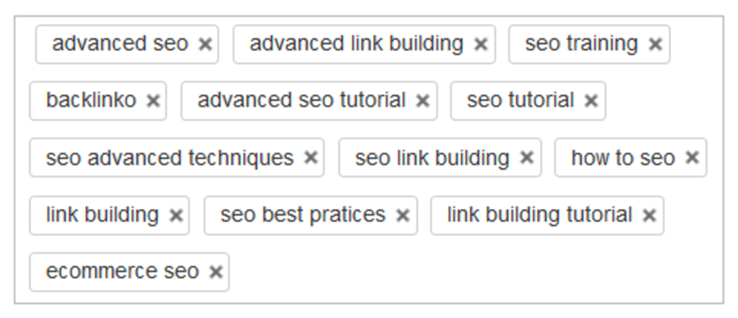Remove the "seo training" tag
This screenshot has width=738, height=318.
[x=655, y=44]
